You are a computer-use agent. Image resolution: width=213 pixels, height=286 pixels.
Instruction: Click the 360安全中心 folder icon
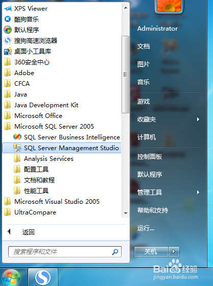pos(8,62)
